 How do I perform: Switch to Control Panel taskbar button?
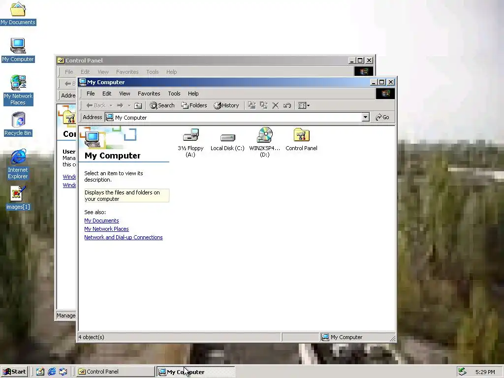(115, 372)
